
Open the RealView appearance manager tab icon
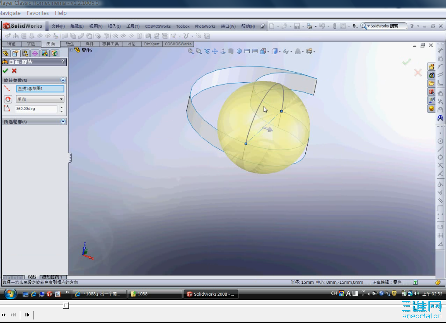45,53
